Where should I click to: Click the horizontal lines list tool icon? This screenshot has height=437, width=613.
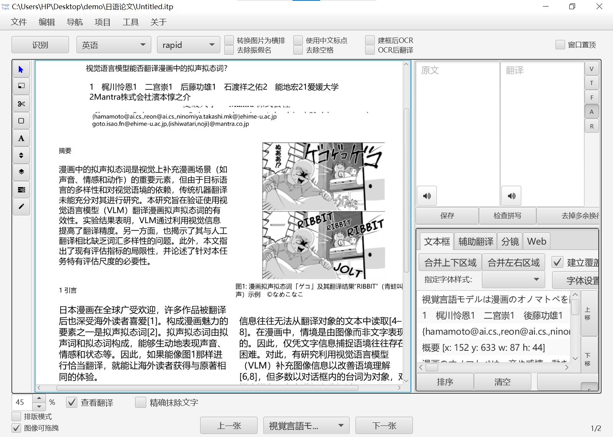pyautogui.click(x=21, y=189)
